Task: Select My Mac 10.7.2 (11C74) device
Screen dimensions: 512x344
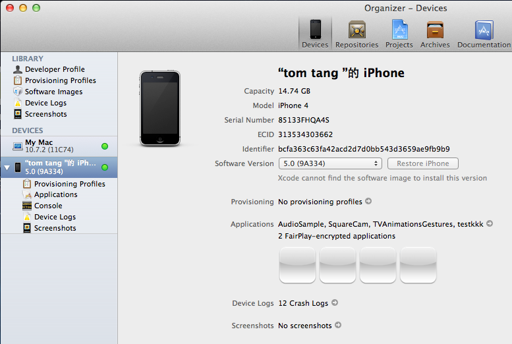Action: [59, 146]
